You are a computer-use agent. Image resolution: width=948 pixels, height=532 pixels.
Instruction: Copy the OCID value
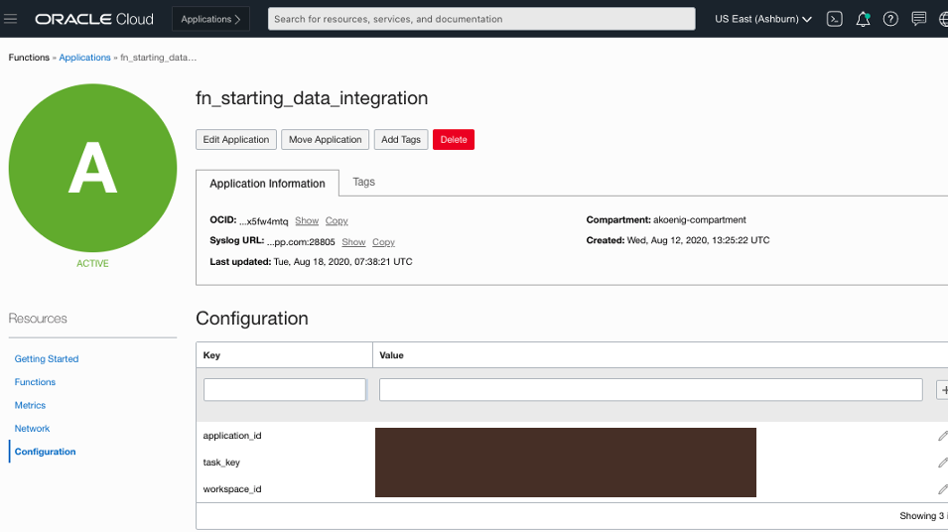pos(337,220)
